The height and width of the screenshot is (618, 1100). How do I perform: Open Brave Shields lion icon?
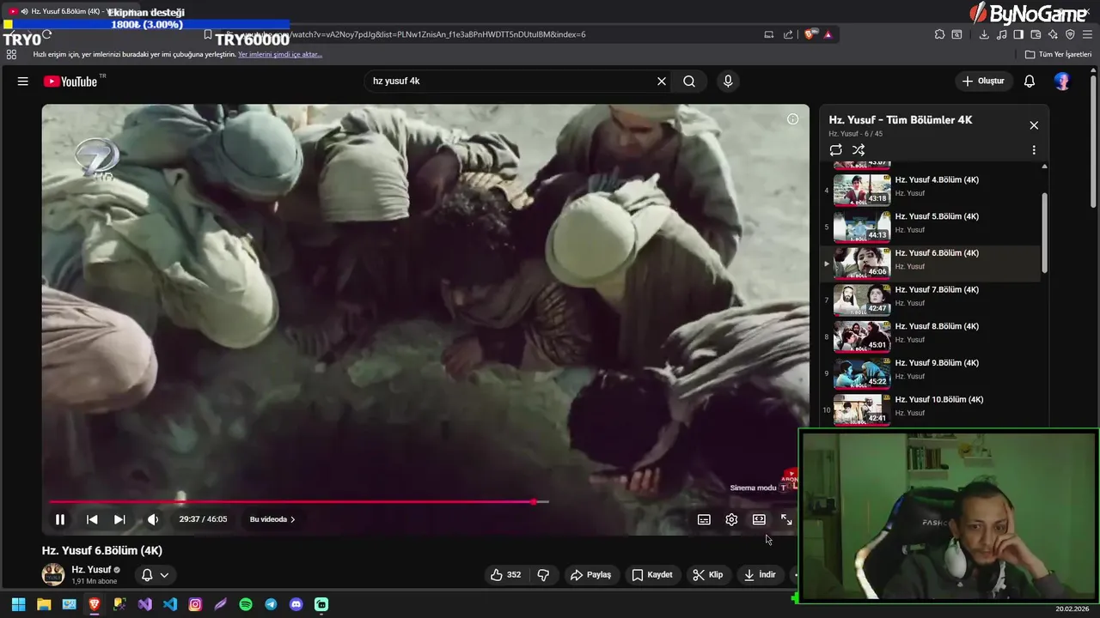[810, 34]
